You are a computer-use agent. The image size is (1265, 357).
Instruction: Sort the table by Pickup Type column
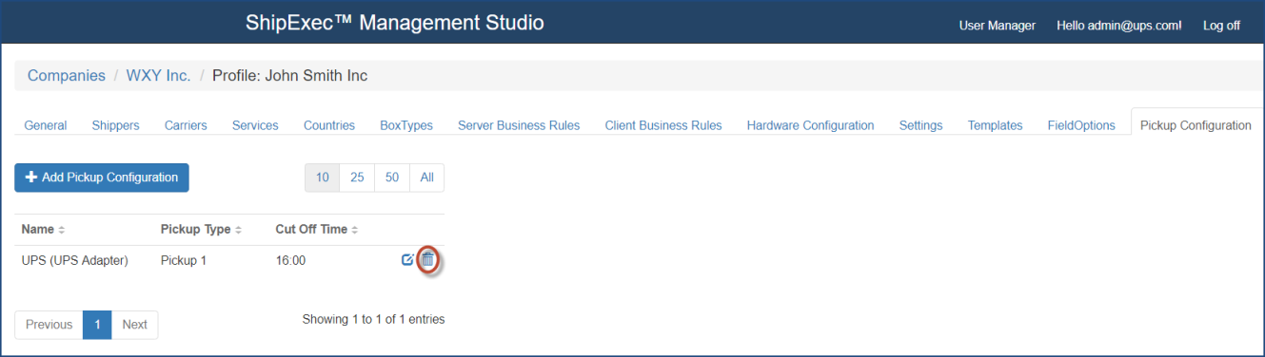click(x=202, y=230)
